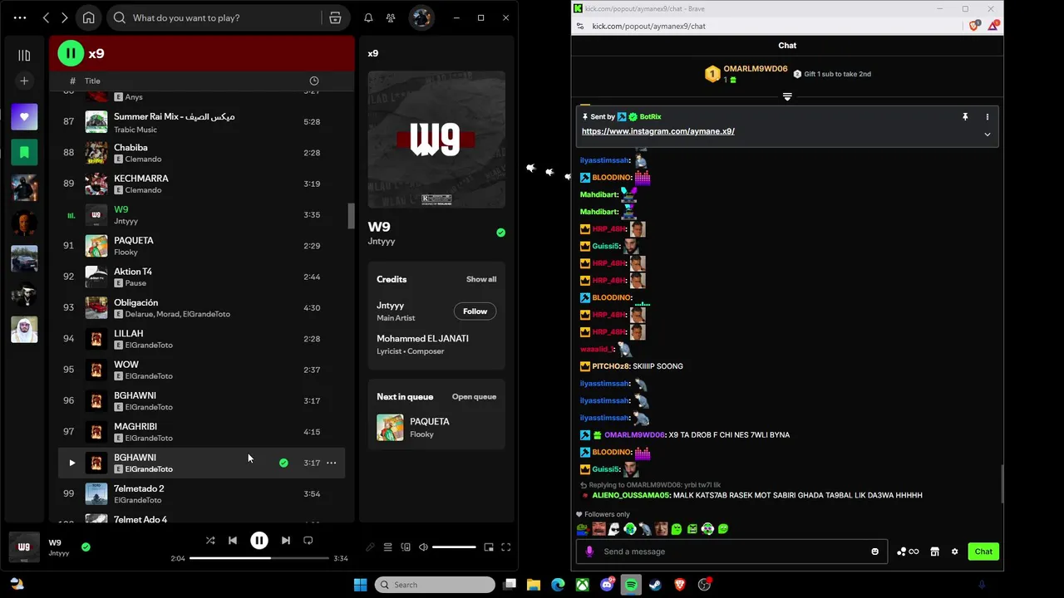The height and width of the screenshot is (598, 1064).
Task: Collapse pinned message with chevron arrow
Action: [x=988, y=135]
